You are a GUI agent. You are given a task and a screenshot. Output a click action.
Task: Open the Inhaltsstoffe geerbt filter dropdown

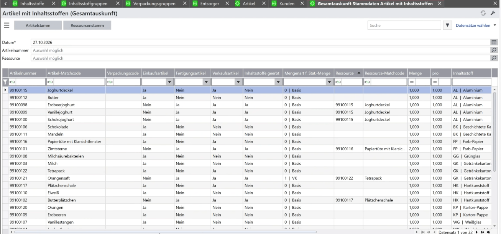tap(278, 82)
